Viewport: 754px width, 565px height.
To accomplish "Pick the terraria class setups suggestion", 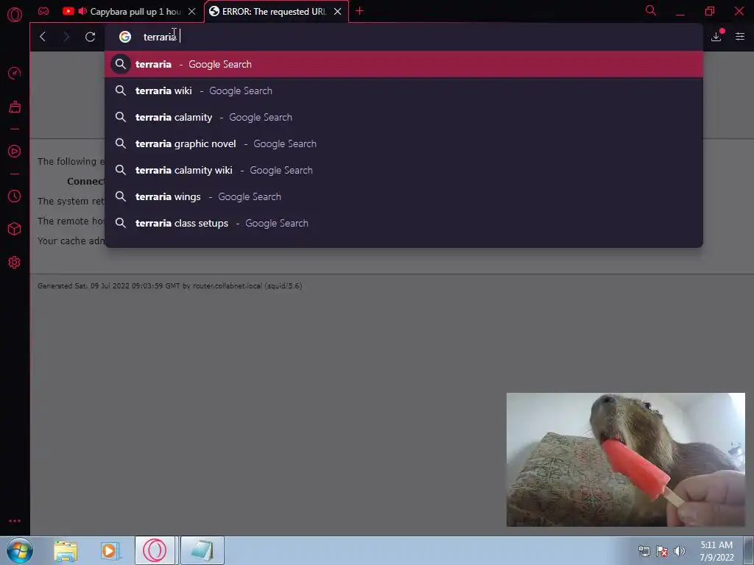I will pos(404,223).
